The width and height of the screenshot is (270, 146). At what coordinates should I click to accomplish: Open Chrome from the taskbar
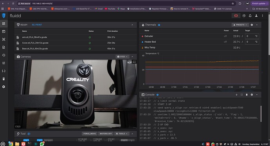pos(11,144)
